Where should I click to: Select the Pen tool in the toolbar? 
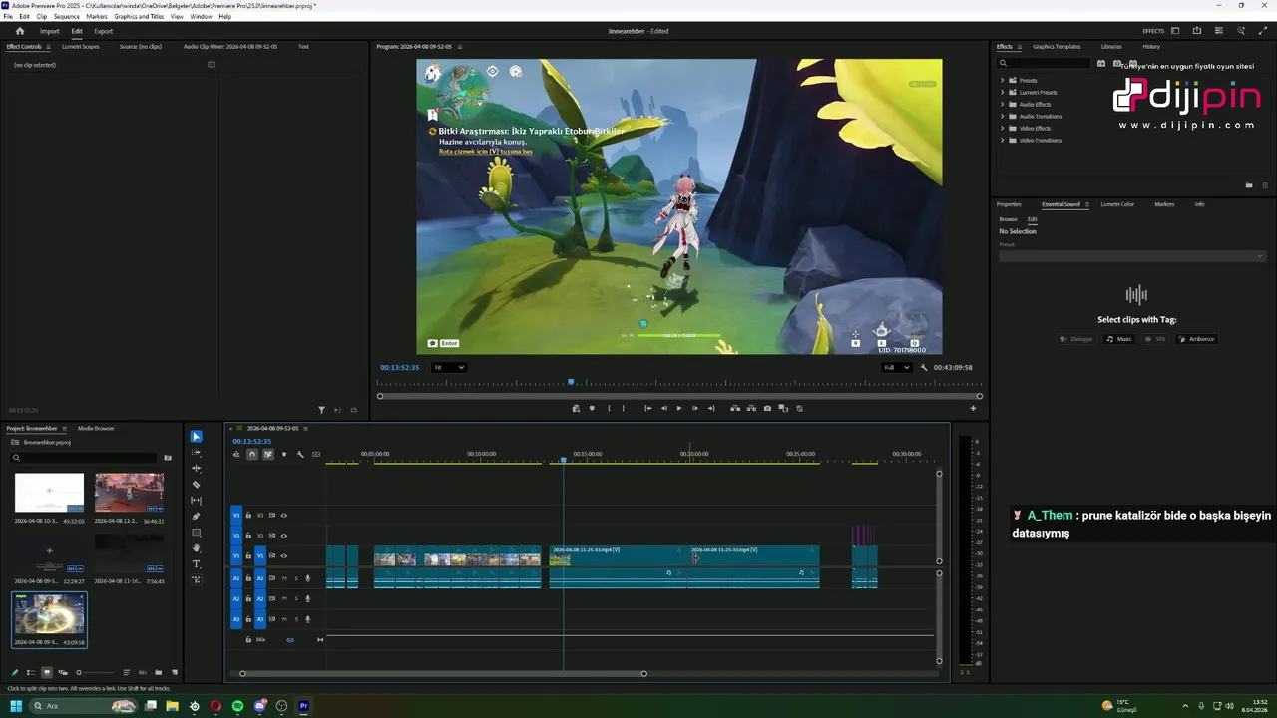[x=196, y=517]
